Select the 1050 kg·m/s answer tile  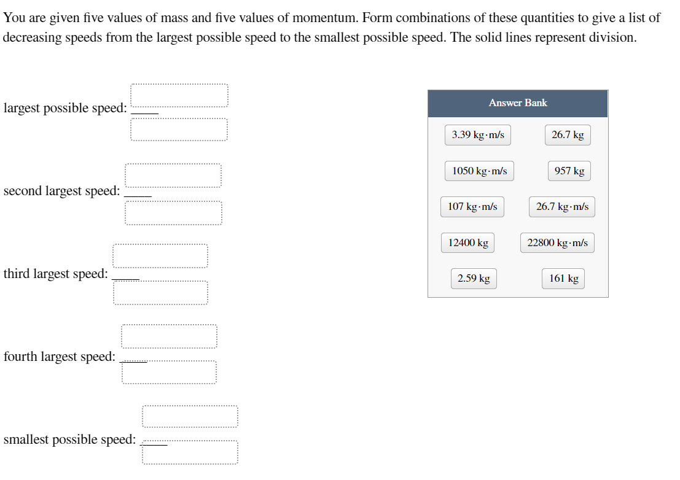[479, 171]
